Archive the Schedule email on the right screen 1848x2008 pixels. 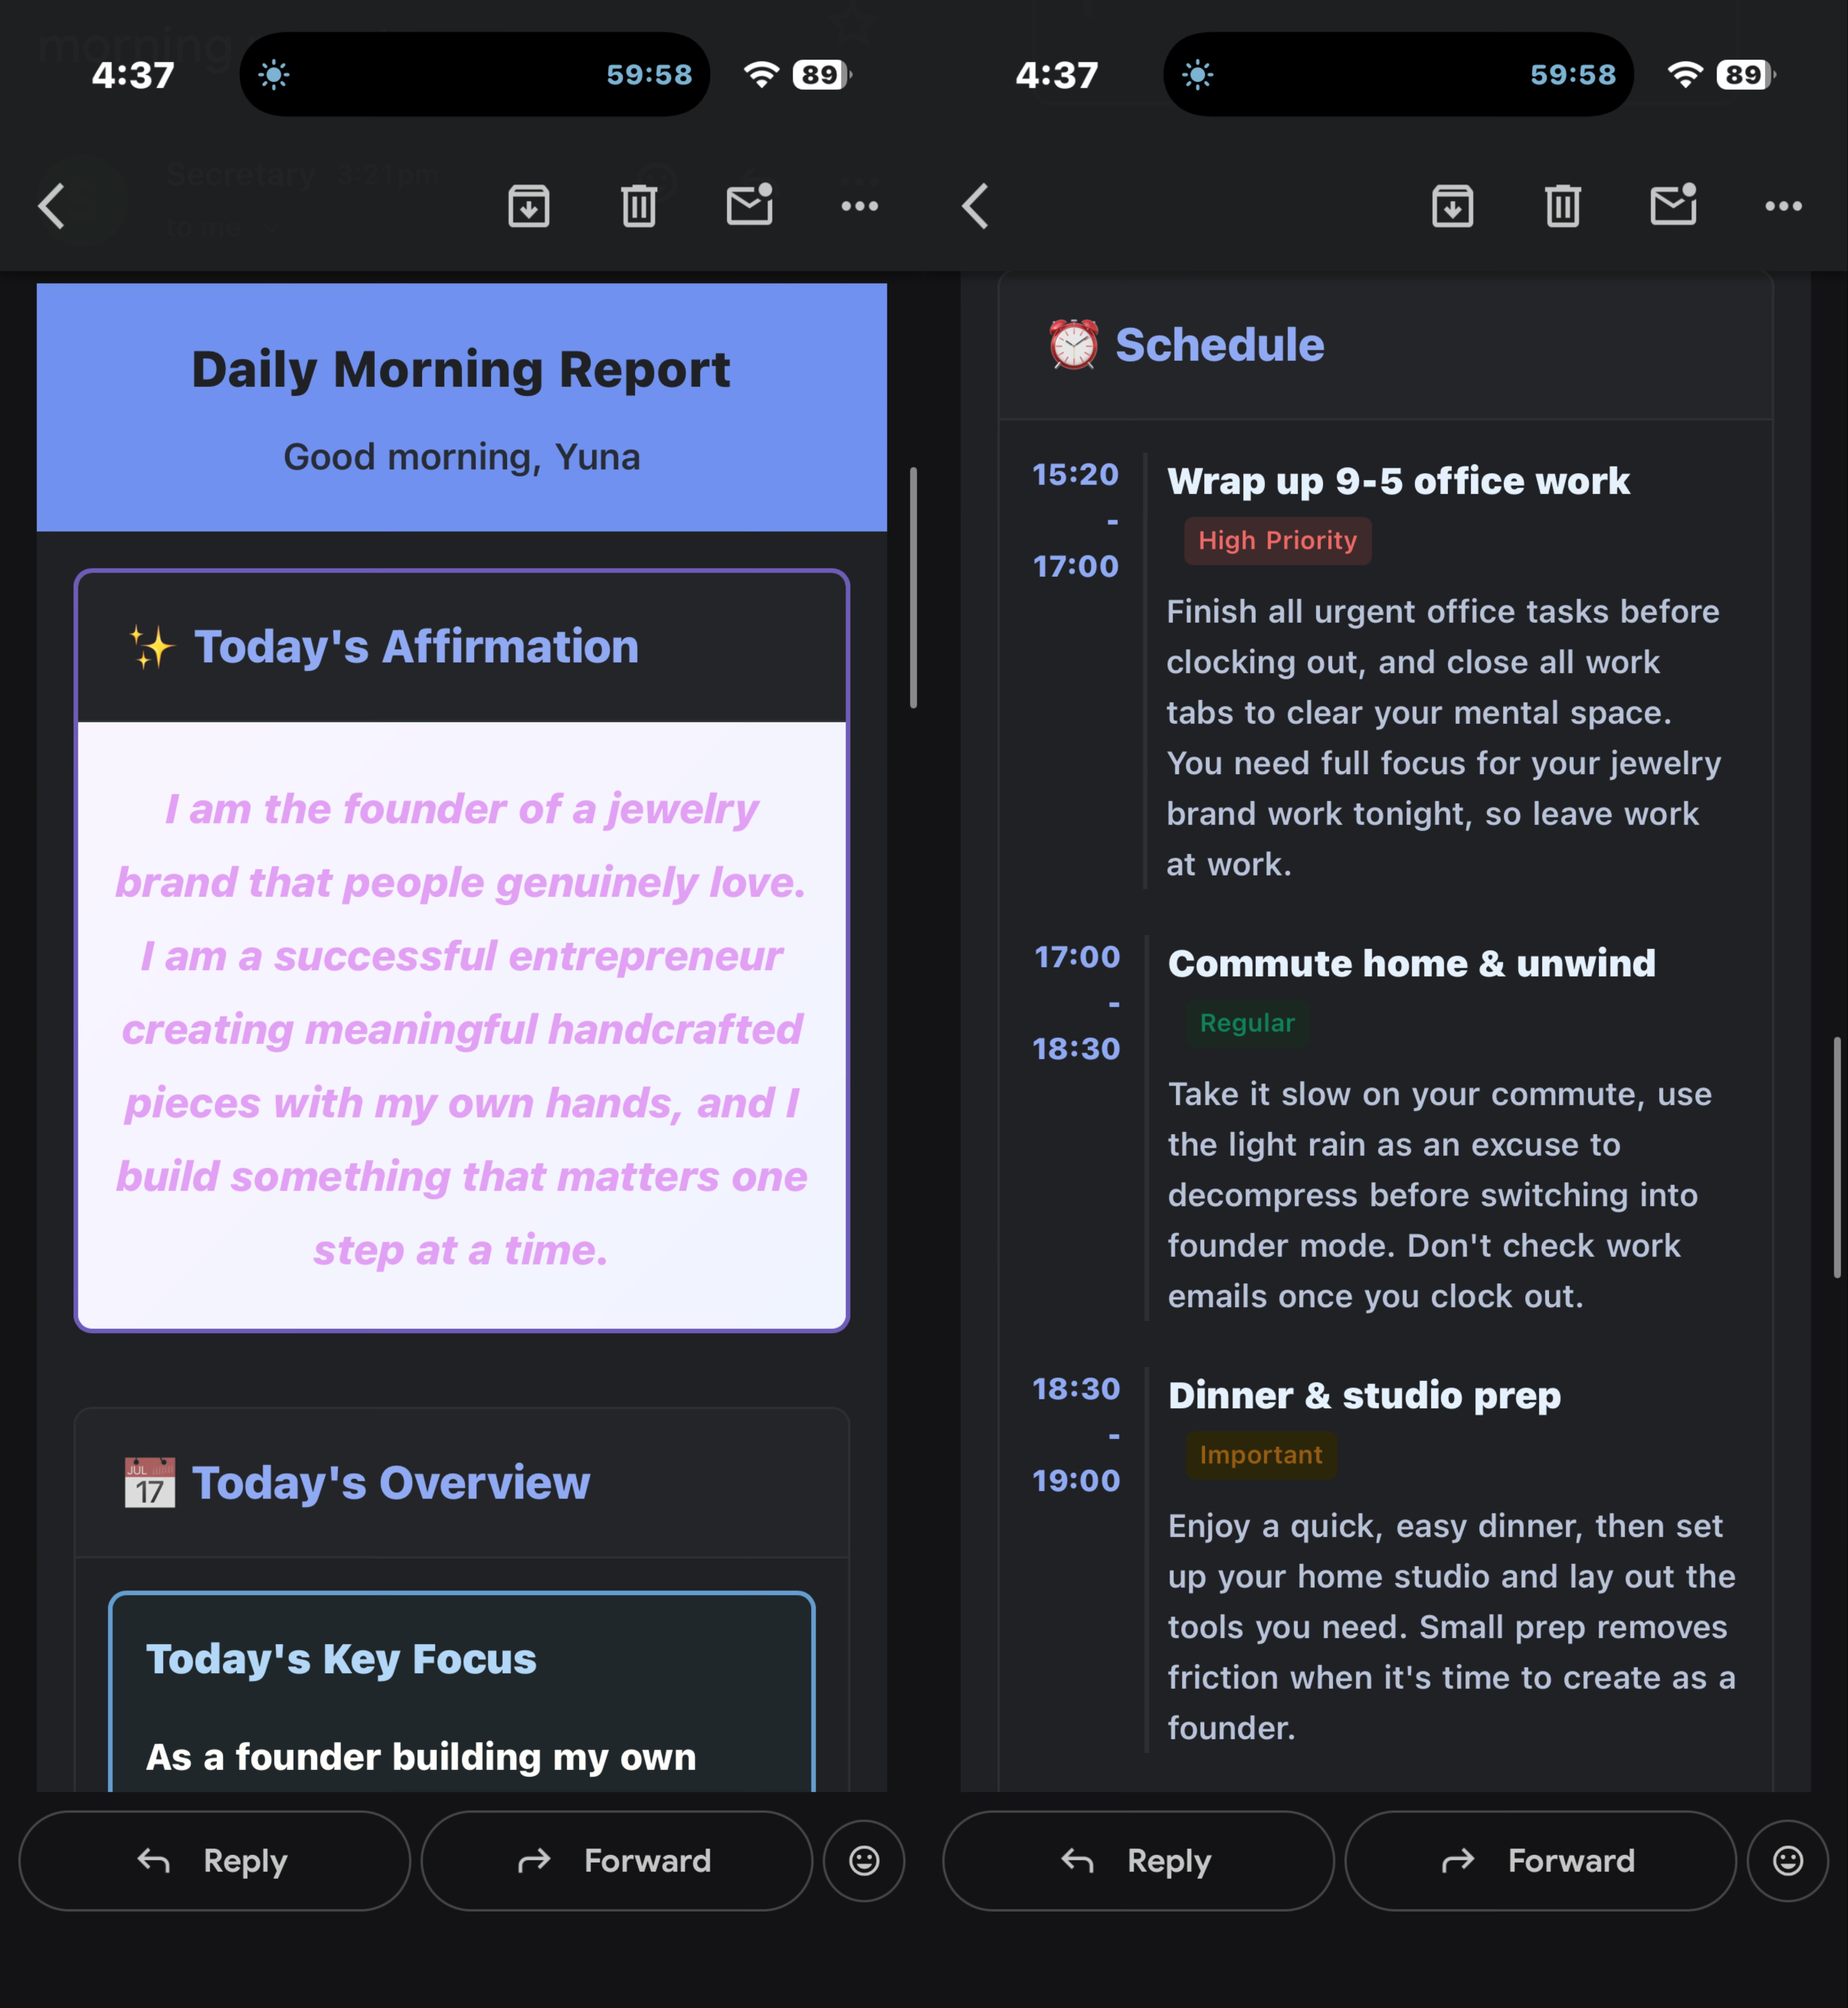1453,206
